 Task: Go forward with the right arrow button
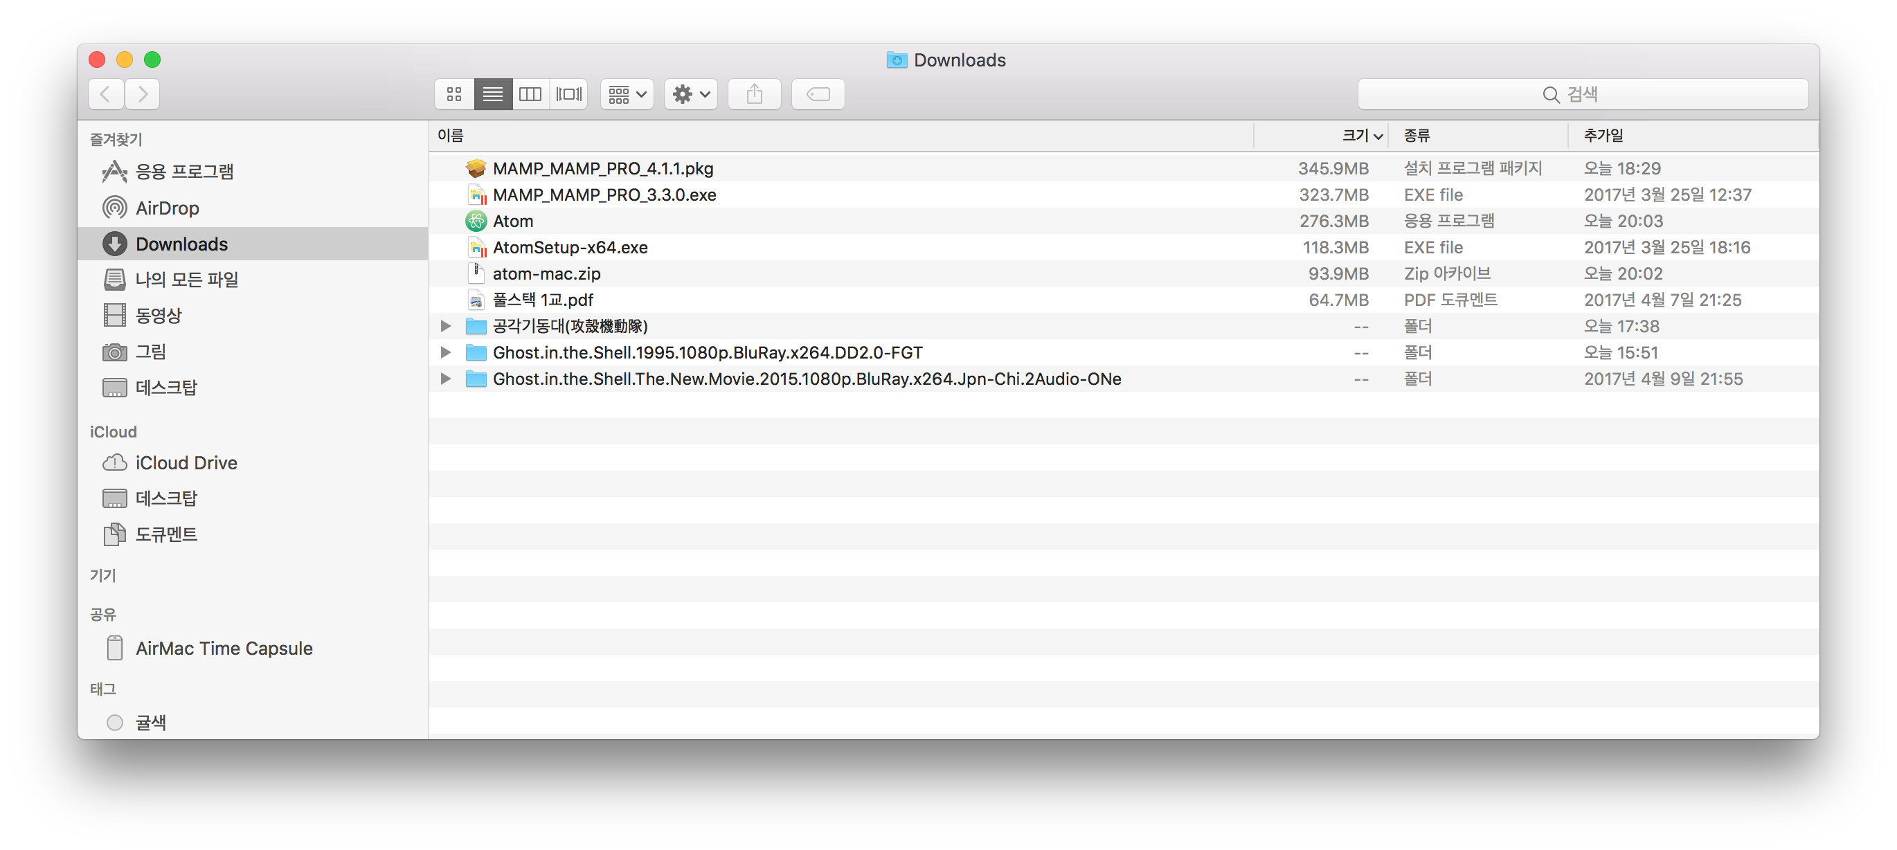coord(142,94)
